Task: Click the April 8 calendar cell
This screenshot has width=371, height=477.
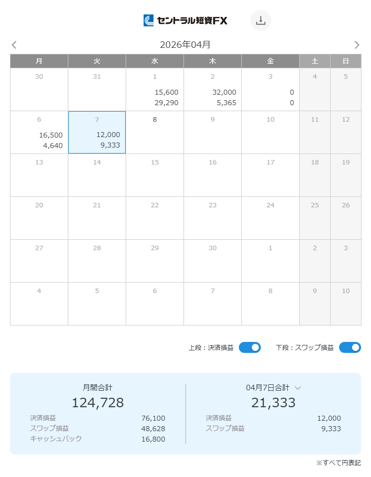Action: click(155, 133)
